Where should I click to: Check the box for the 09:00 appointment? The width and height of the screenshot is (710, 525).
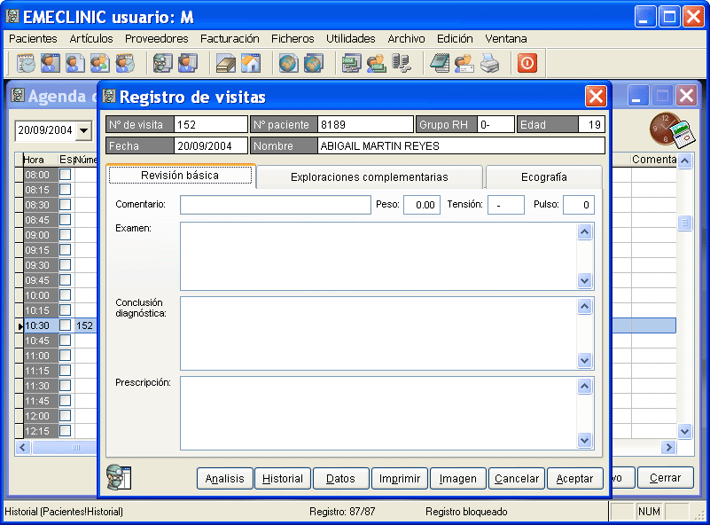(x=66, y=235)
